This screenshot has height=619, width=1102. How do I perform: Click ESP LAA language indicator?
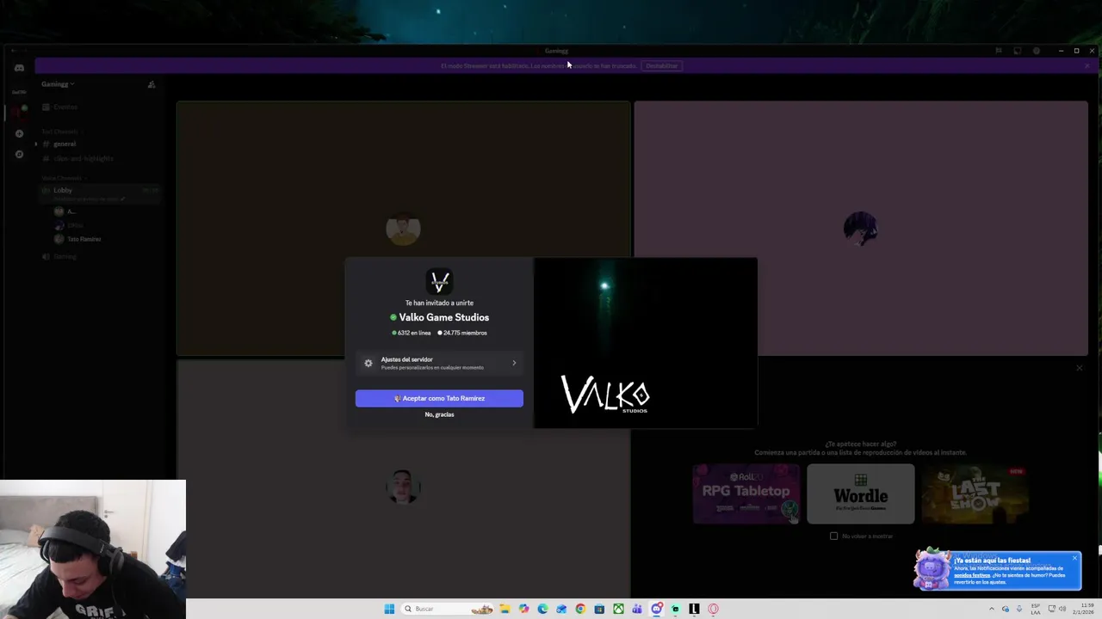(1036, 609)
